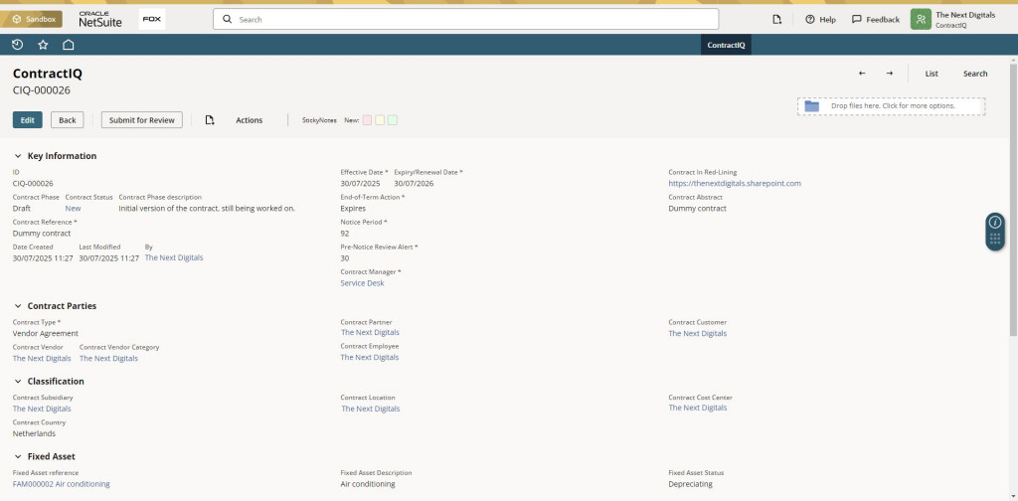Viewport: 1018px width, 501px height.
Task: Open the Contract Cost Center link
Action: (698, 408)
